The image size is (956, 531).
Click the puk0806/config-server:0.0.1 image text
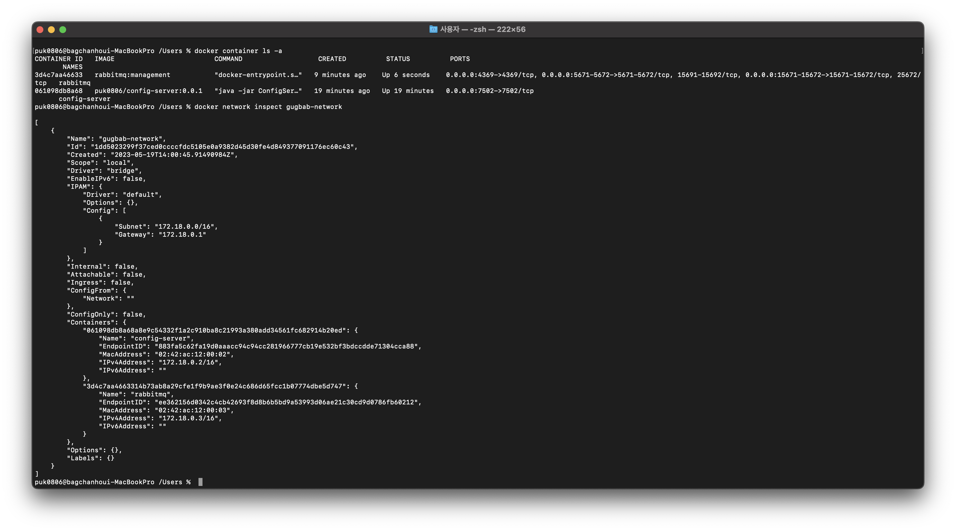(148, 91)
